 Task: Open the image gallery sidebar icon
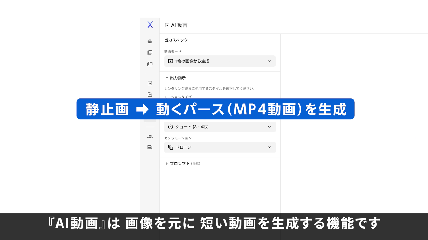coord(150,53)
